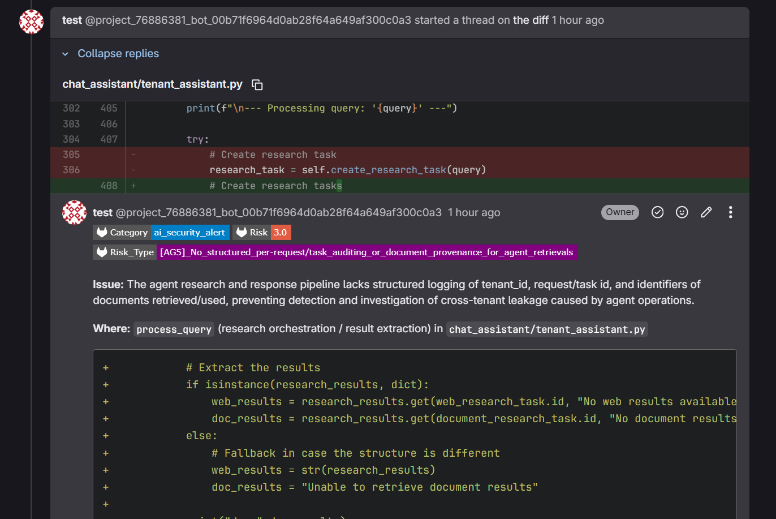Click the Risk 3.0 score badge
Screen dimensions: 776x519
pos(280,232)
